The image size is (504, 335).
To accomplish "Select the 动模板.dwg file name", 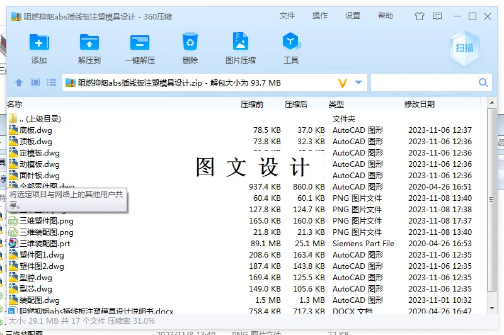I will tap(40, 164).
